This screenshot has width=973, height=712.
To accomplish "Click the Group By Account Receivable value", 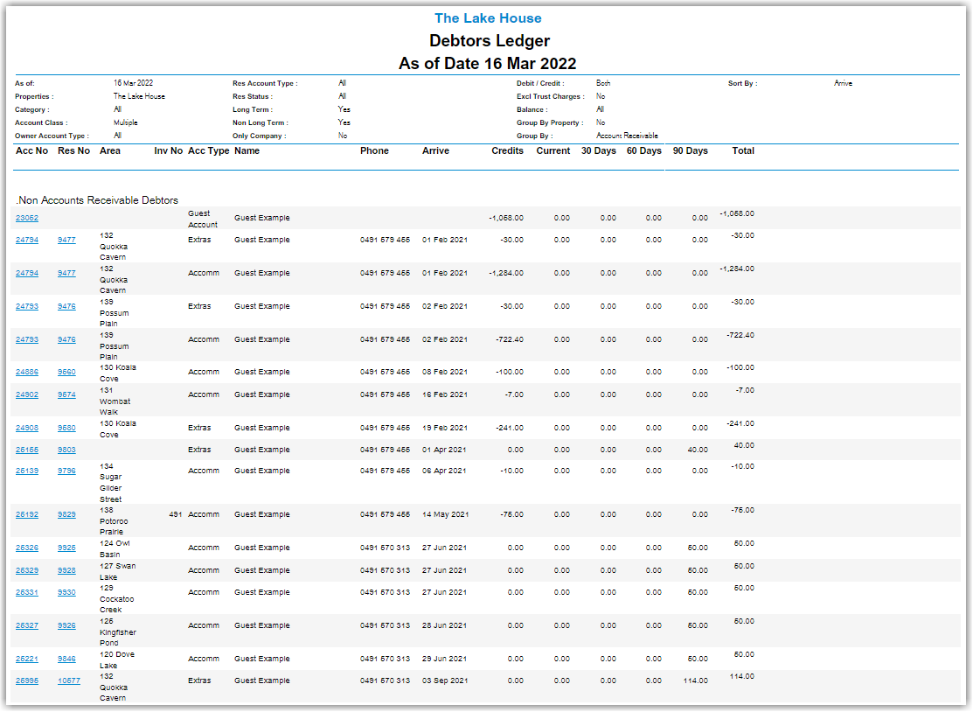I will click(627, 136).
